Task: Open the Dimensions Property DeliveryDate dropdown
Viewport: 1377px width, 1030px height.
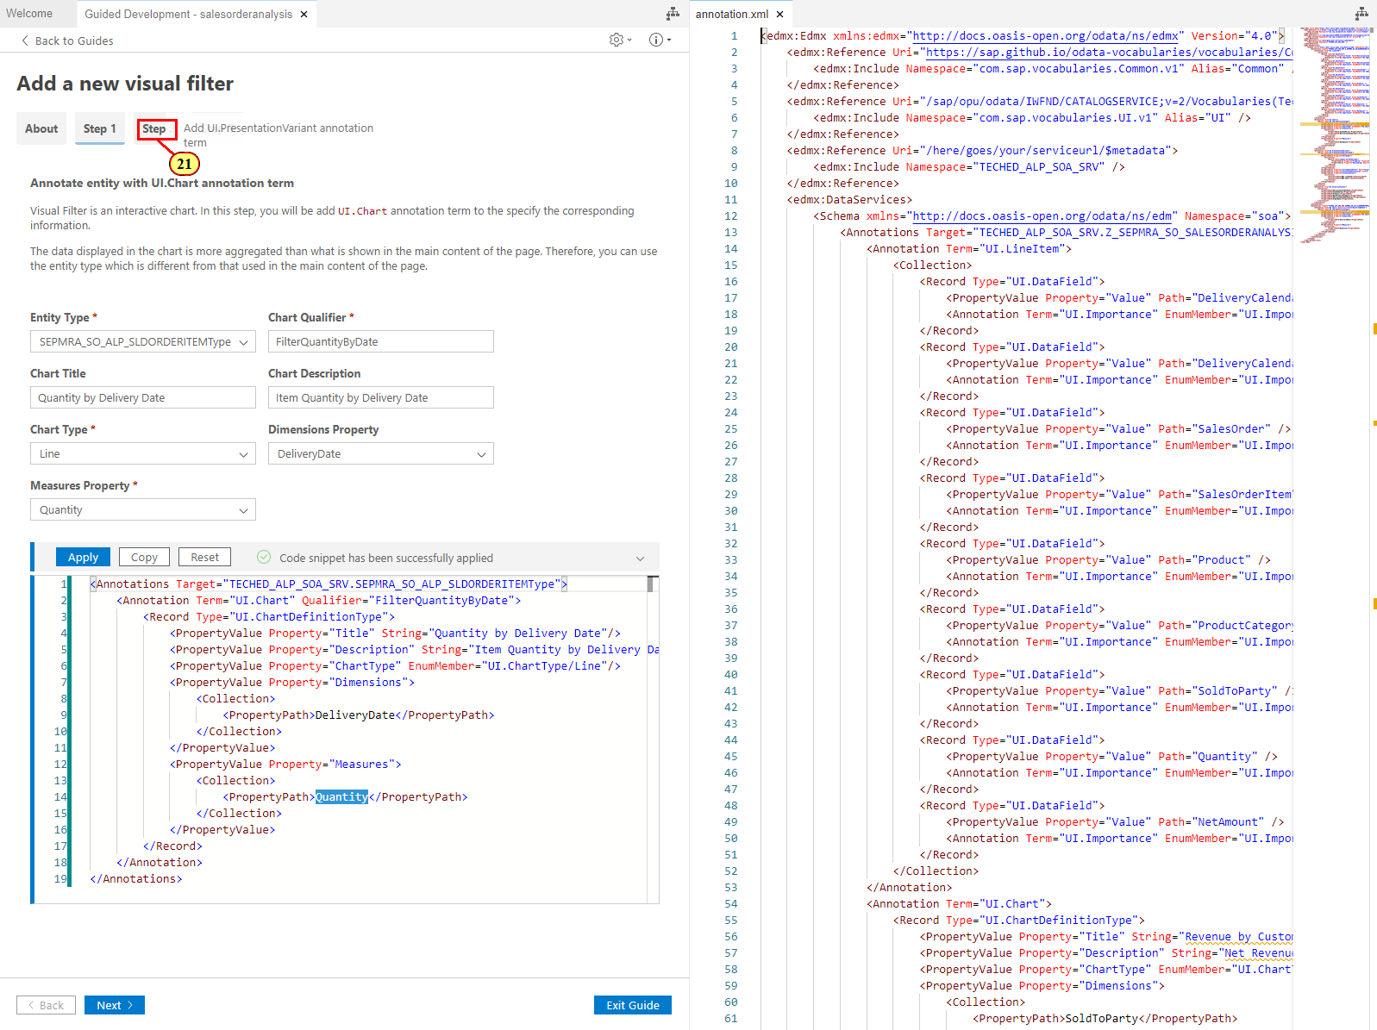Action: 381,453
